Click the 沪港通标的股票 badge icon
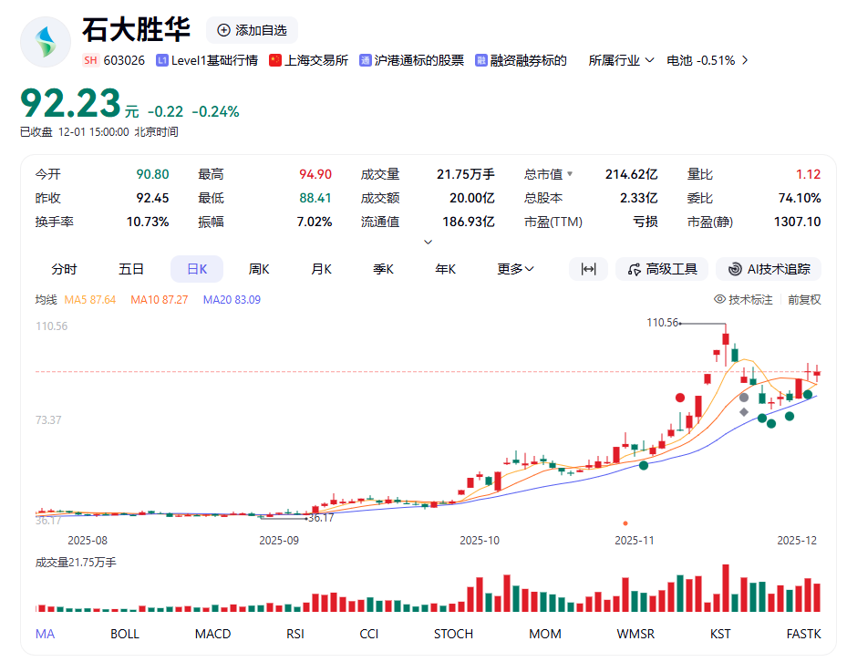The height and width of the screenshot is (662, 847). [366, 60]
